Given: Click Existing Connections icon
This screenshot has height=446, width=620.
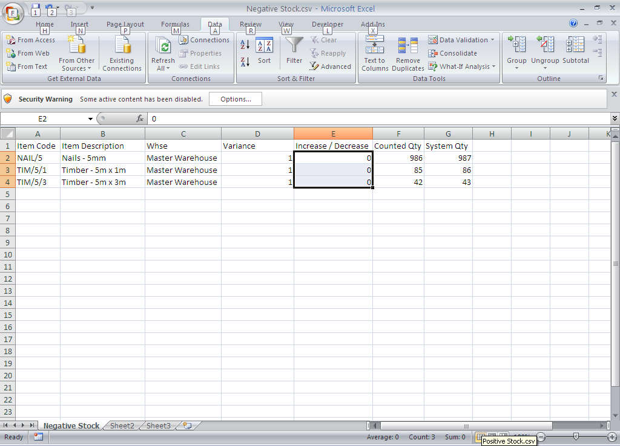Looking at the screenshot, I should (x=122, y=47).
